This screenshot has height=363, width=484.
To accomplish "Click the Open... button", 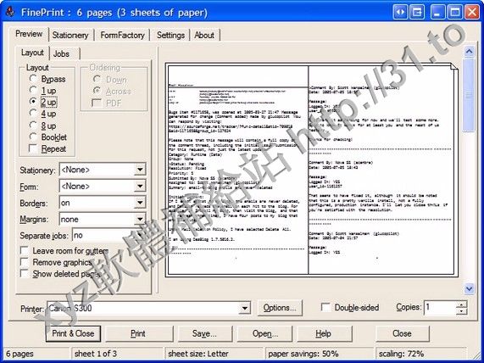I will [x=265, y=333].
